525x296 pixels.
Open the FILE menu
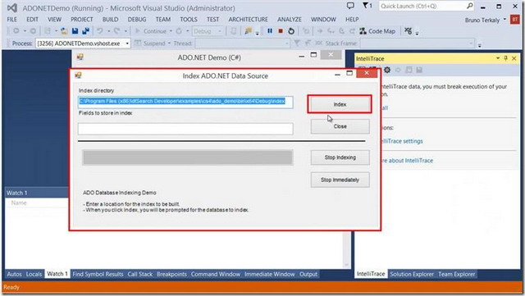[x=12, y=20]
